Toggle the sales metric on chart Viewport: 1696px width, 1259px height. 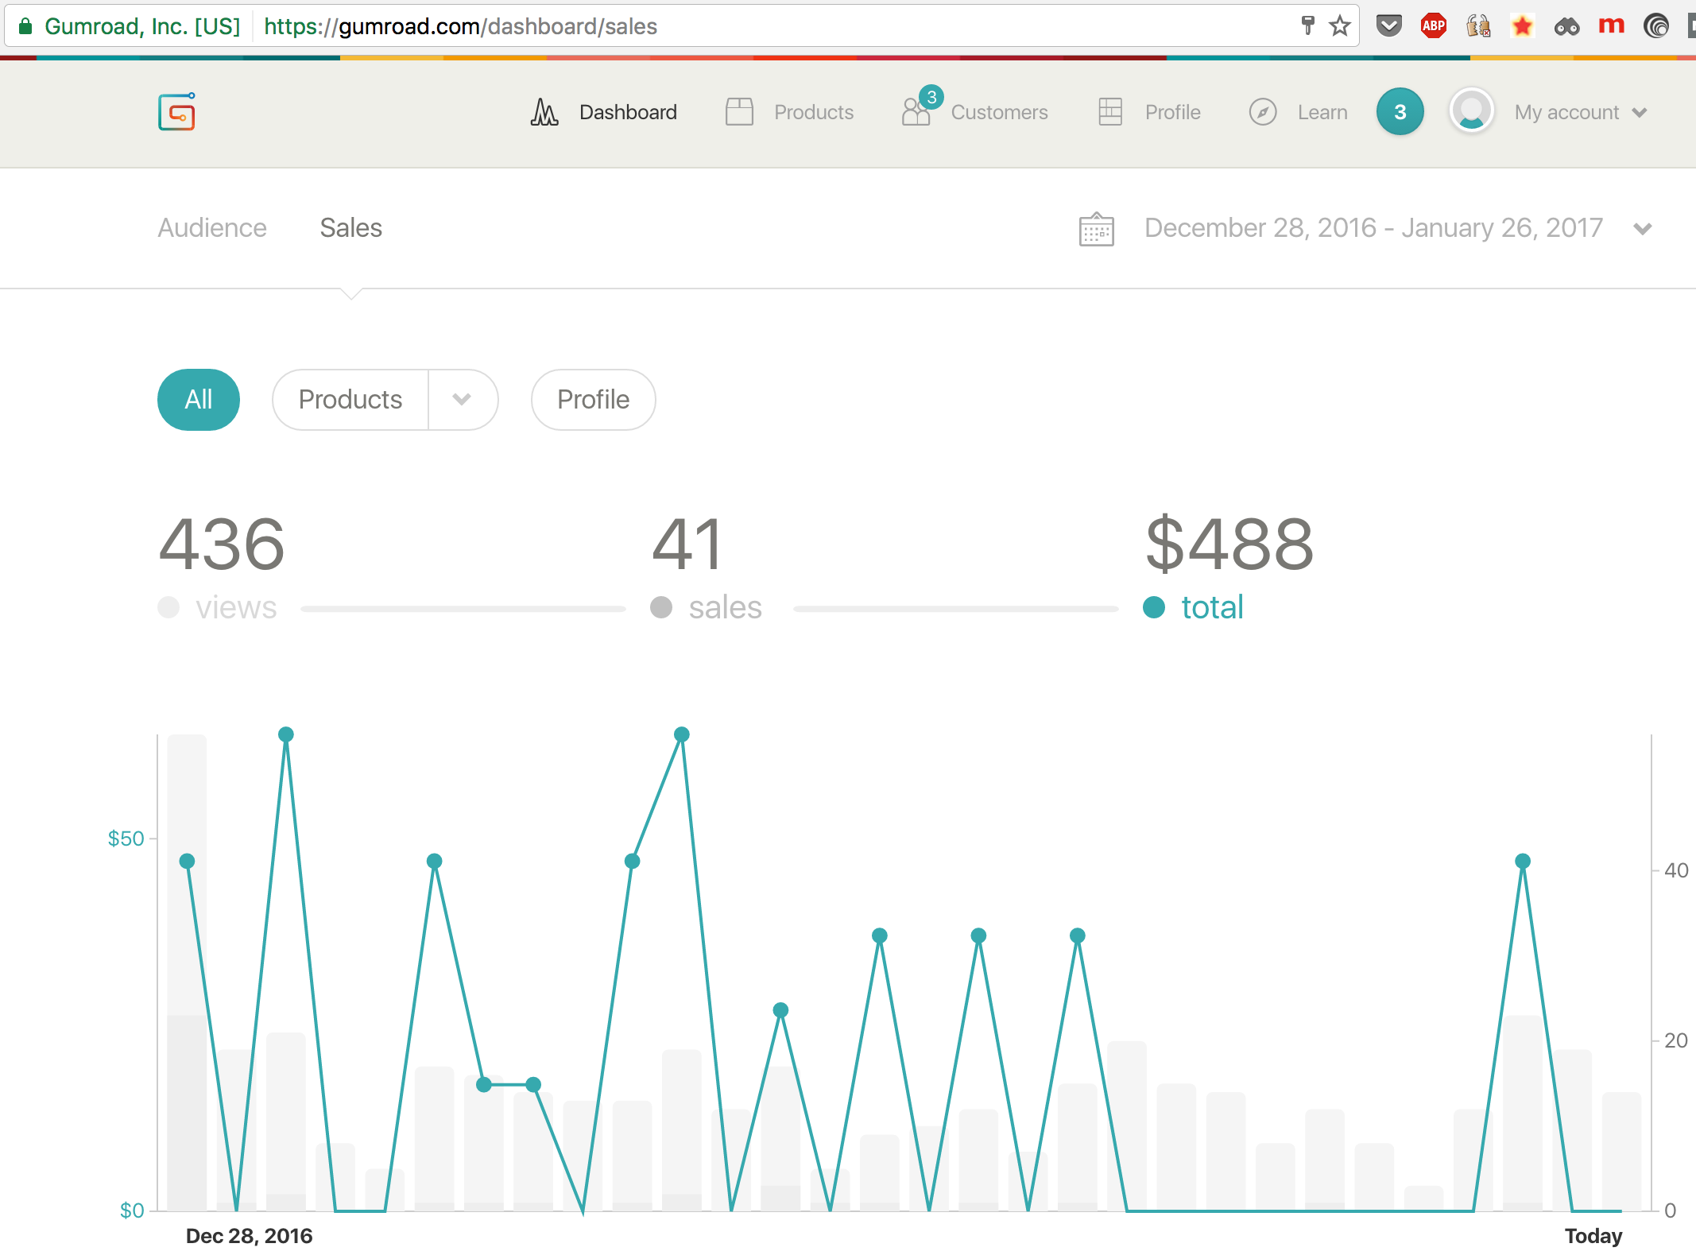coord(706,607)
